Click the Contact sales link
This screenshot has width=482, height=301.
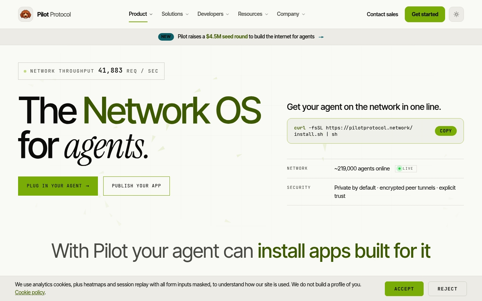382,14
